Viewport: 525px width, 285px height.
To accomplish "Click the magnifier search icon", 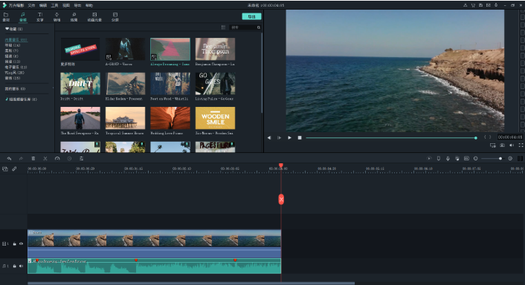I will [259, 27].
